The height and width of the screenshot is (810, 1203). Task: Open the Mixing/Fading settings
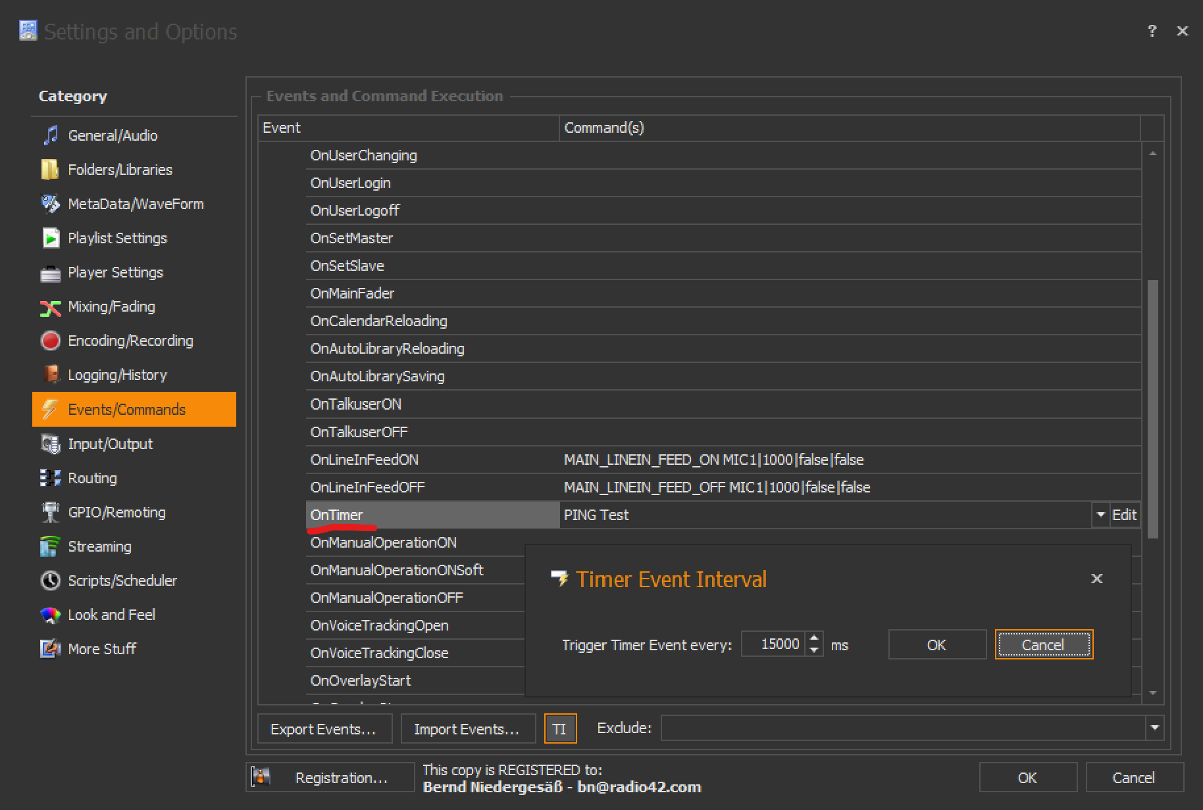click(111, 306)
